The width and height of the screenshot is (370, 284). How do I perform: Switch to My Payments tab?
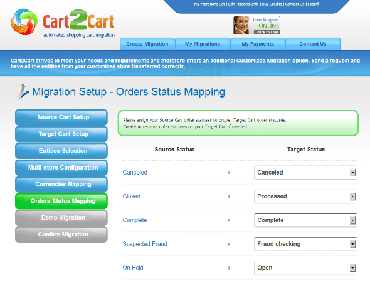click(x=258, y=44)
